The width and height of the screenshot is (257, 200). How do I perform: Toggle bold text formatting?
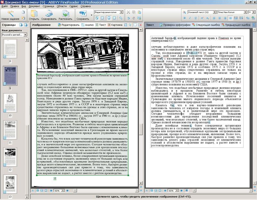click(x=185, y=18)
